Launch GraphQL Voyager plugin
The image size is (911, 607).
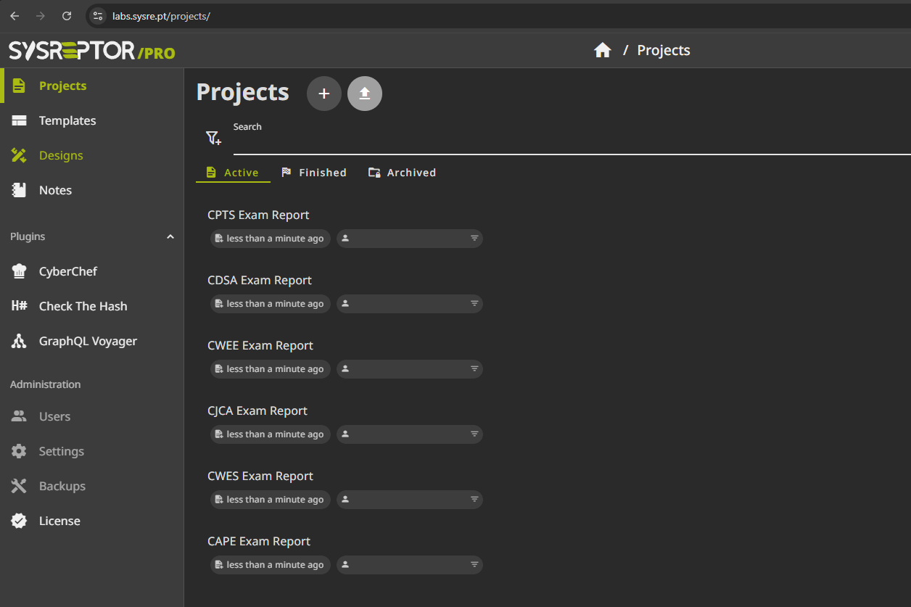(x=88, y=341)
